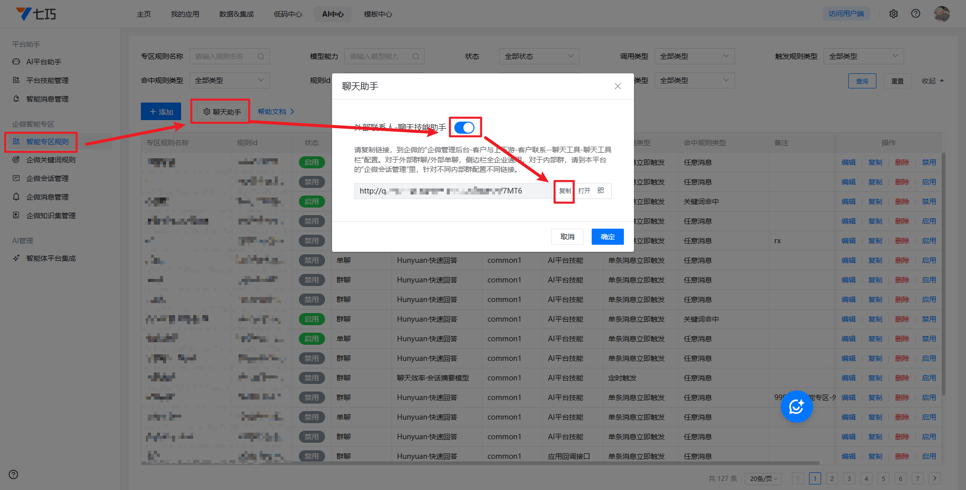Open the settings gear in top bar

pos(894,14)
